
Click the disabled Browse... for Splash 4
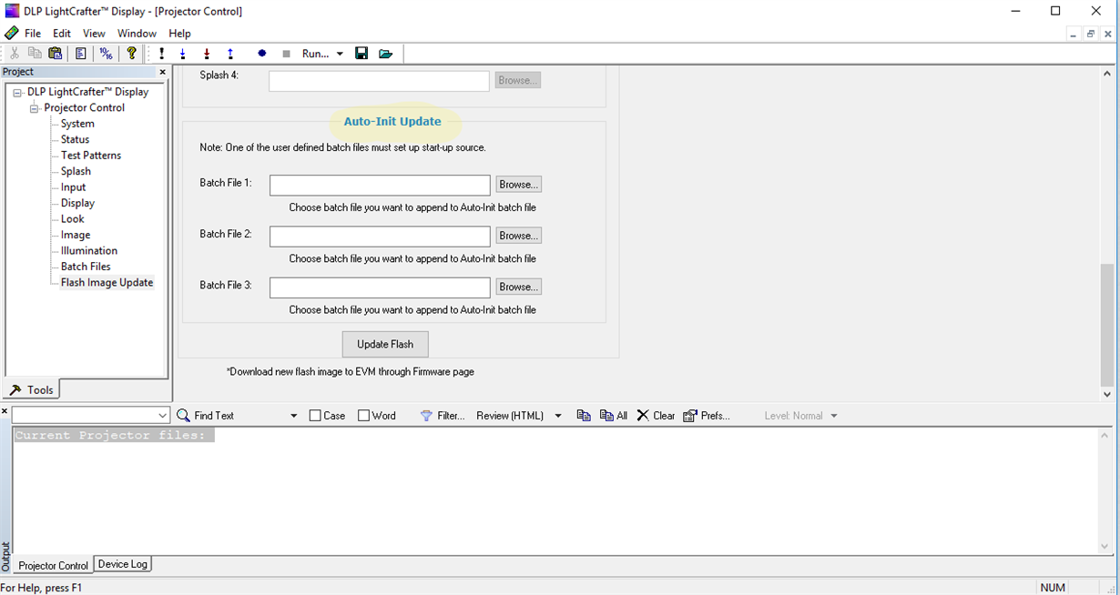pos(518,80)
